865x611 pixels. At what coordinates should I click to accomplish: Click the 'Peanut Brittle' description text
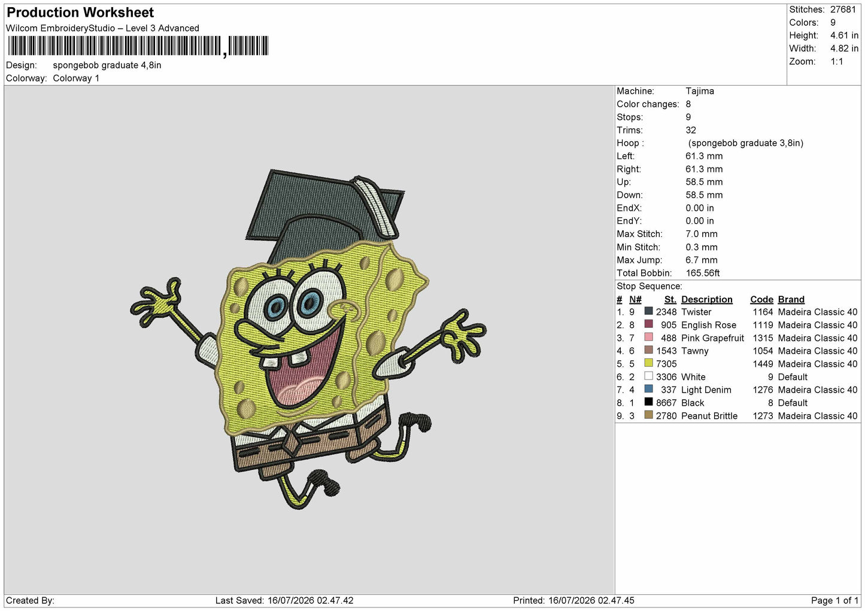709,416
